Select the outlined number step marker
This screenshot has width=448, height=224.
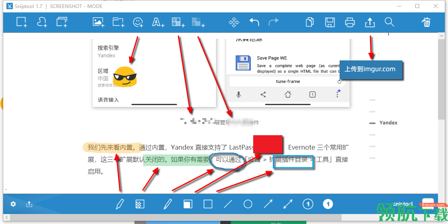point(308,204)
